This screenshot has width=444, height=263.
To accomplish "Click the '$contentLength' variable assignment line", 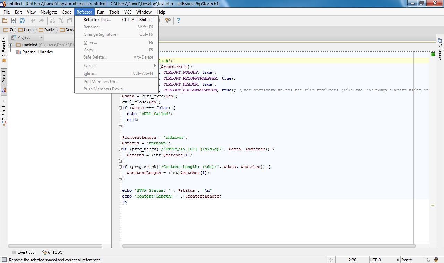I will pos(155,137).
